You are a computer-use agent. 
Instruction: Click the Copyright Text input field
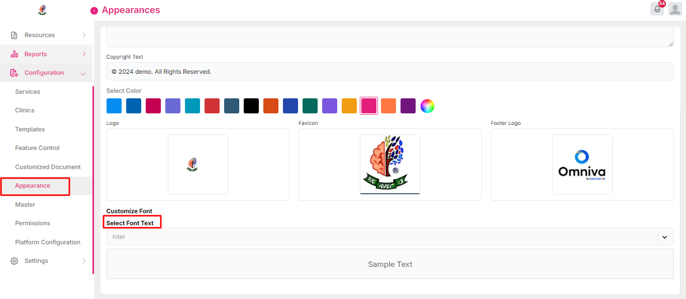click(x=389, y=71)
